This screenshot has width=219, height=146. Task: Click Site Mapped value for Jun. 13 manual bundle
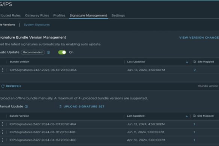(194, 124)
